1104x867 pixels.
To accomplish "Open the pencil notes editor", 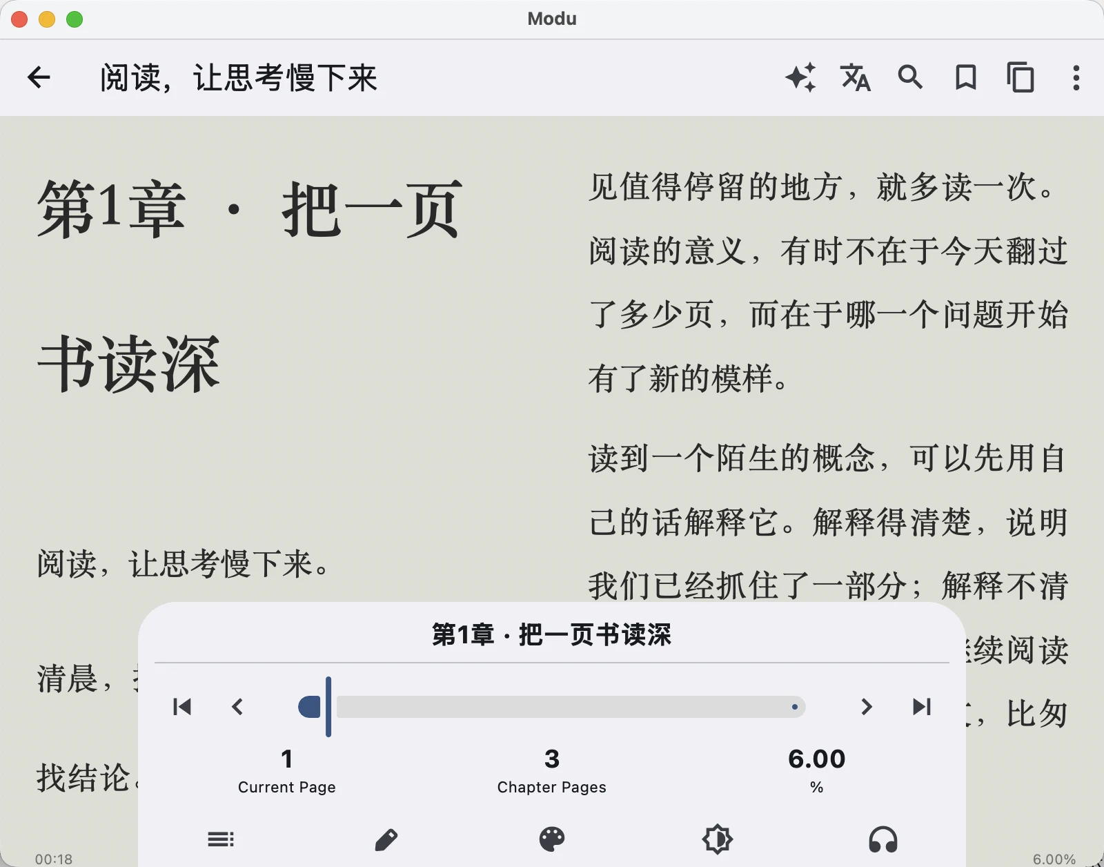I will (386, 839).
